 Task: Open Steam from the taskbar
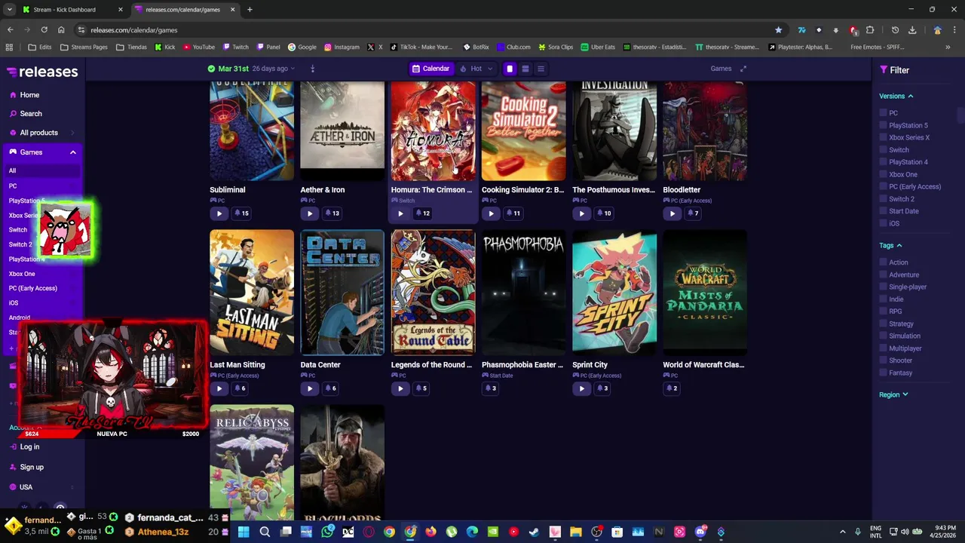tap(534, 532)
